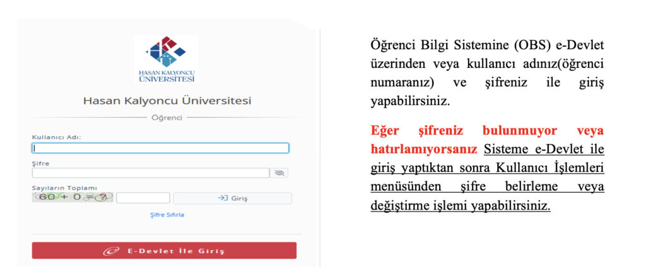The width and height of the screenshot is (646, 277).
Task: Click the "Şifre" field label
Action: [40, 163]
